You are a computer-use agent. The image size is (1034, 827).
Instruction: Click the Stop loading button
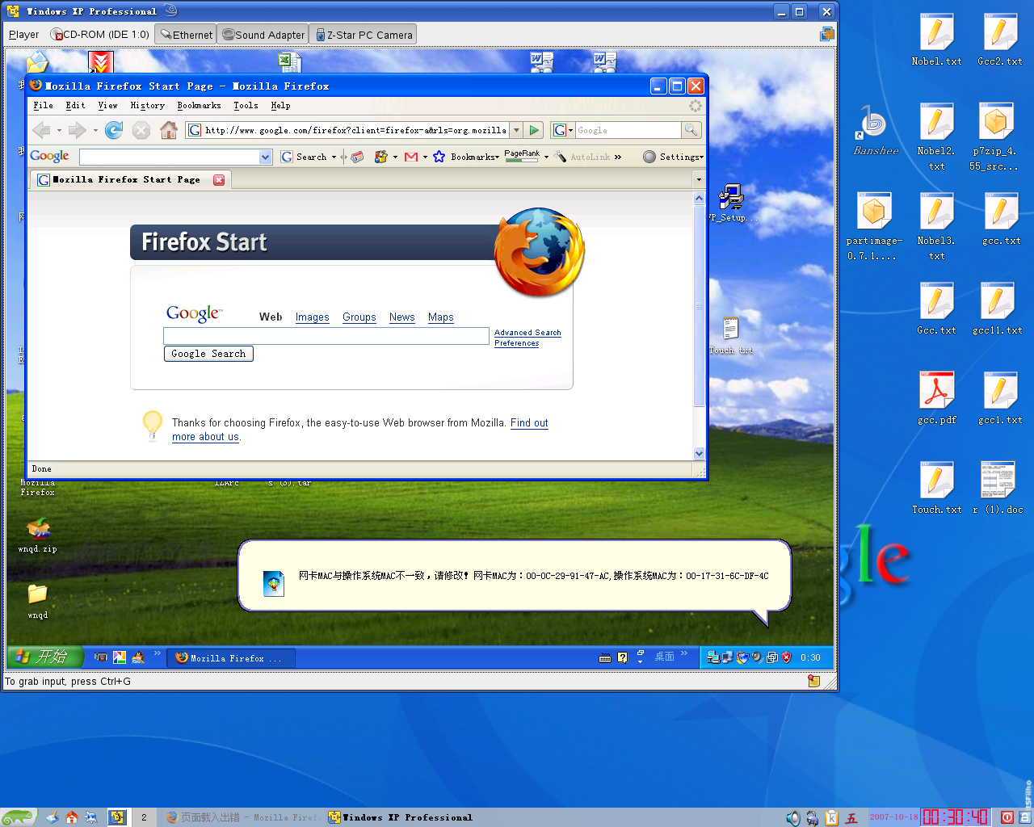[141, 130]
